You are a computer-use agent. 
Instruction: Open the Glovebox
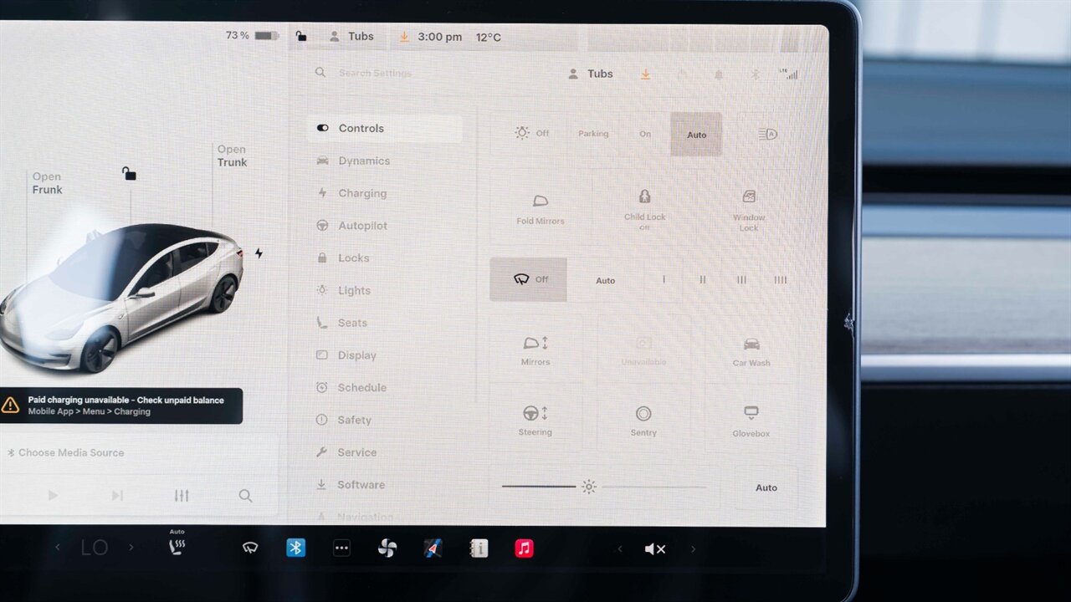tap(751, 420)
